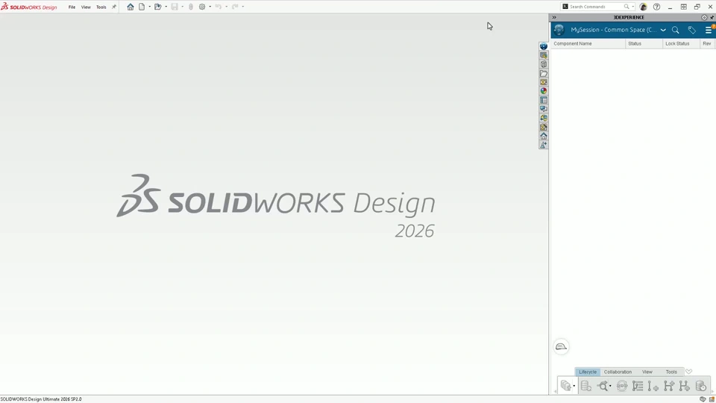
Task: Open the Forum chat bubbles task pane icon
Action: point(544,109)
